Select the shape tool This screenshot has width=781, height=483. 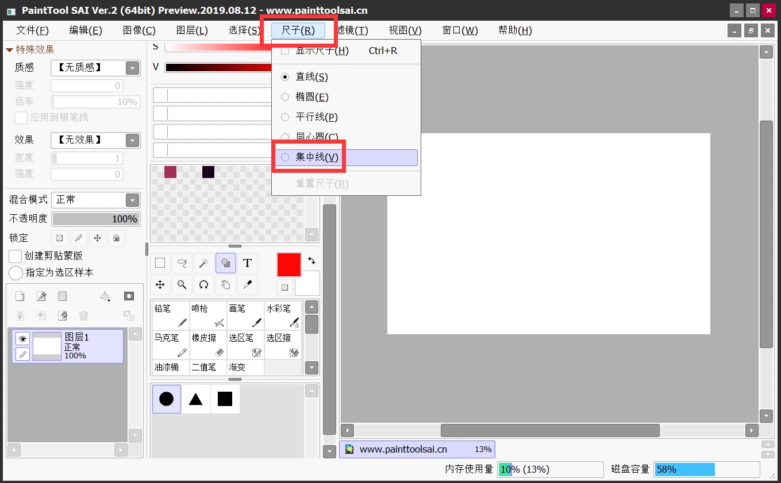tap(225, 263)
